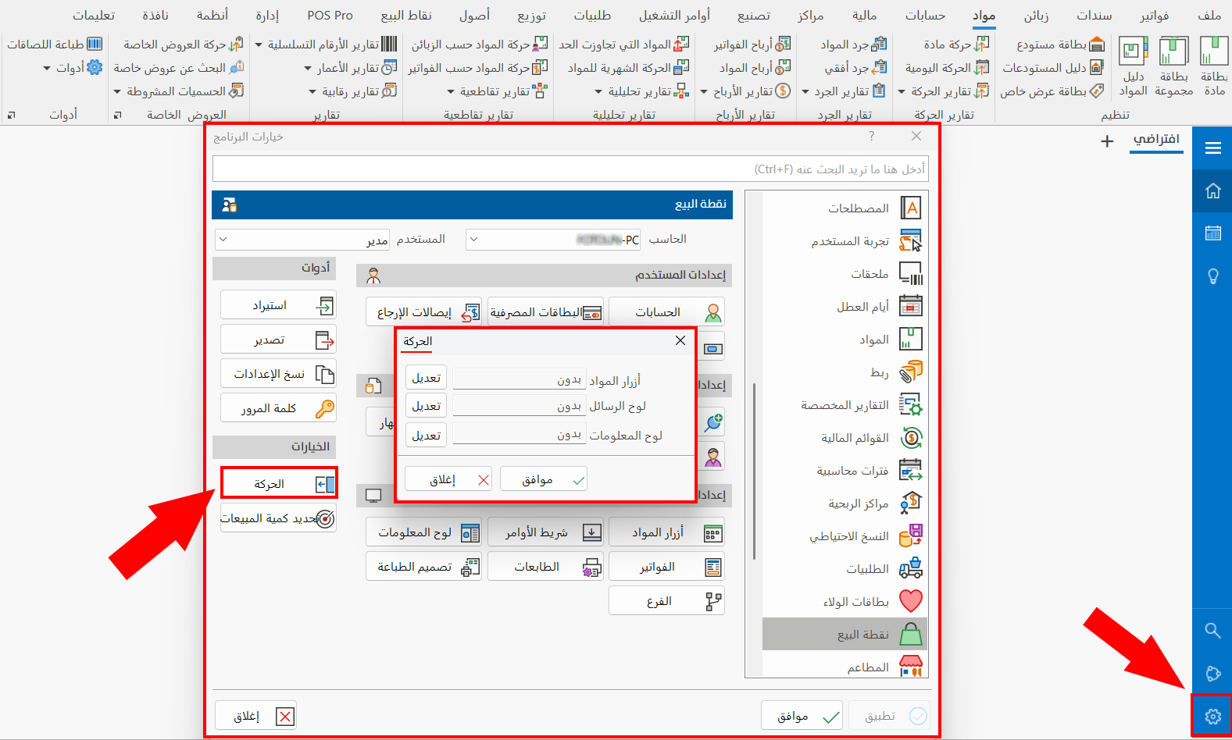The width and height of the screenshot is (1232, 740).
Task: Open الفرع branch button
Action: coord(666,601)
